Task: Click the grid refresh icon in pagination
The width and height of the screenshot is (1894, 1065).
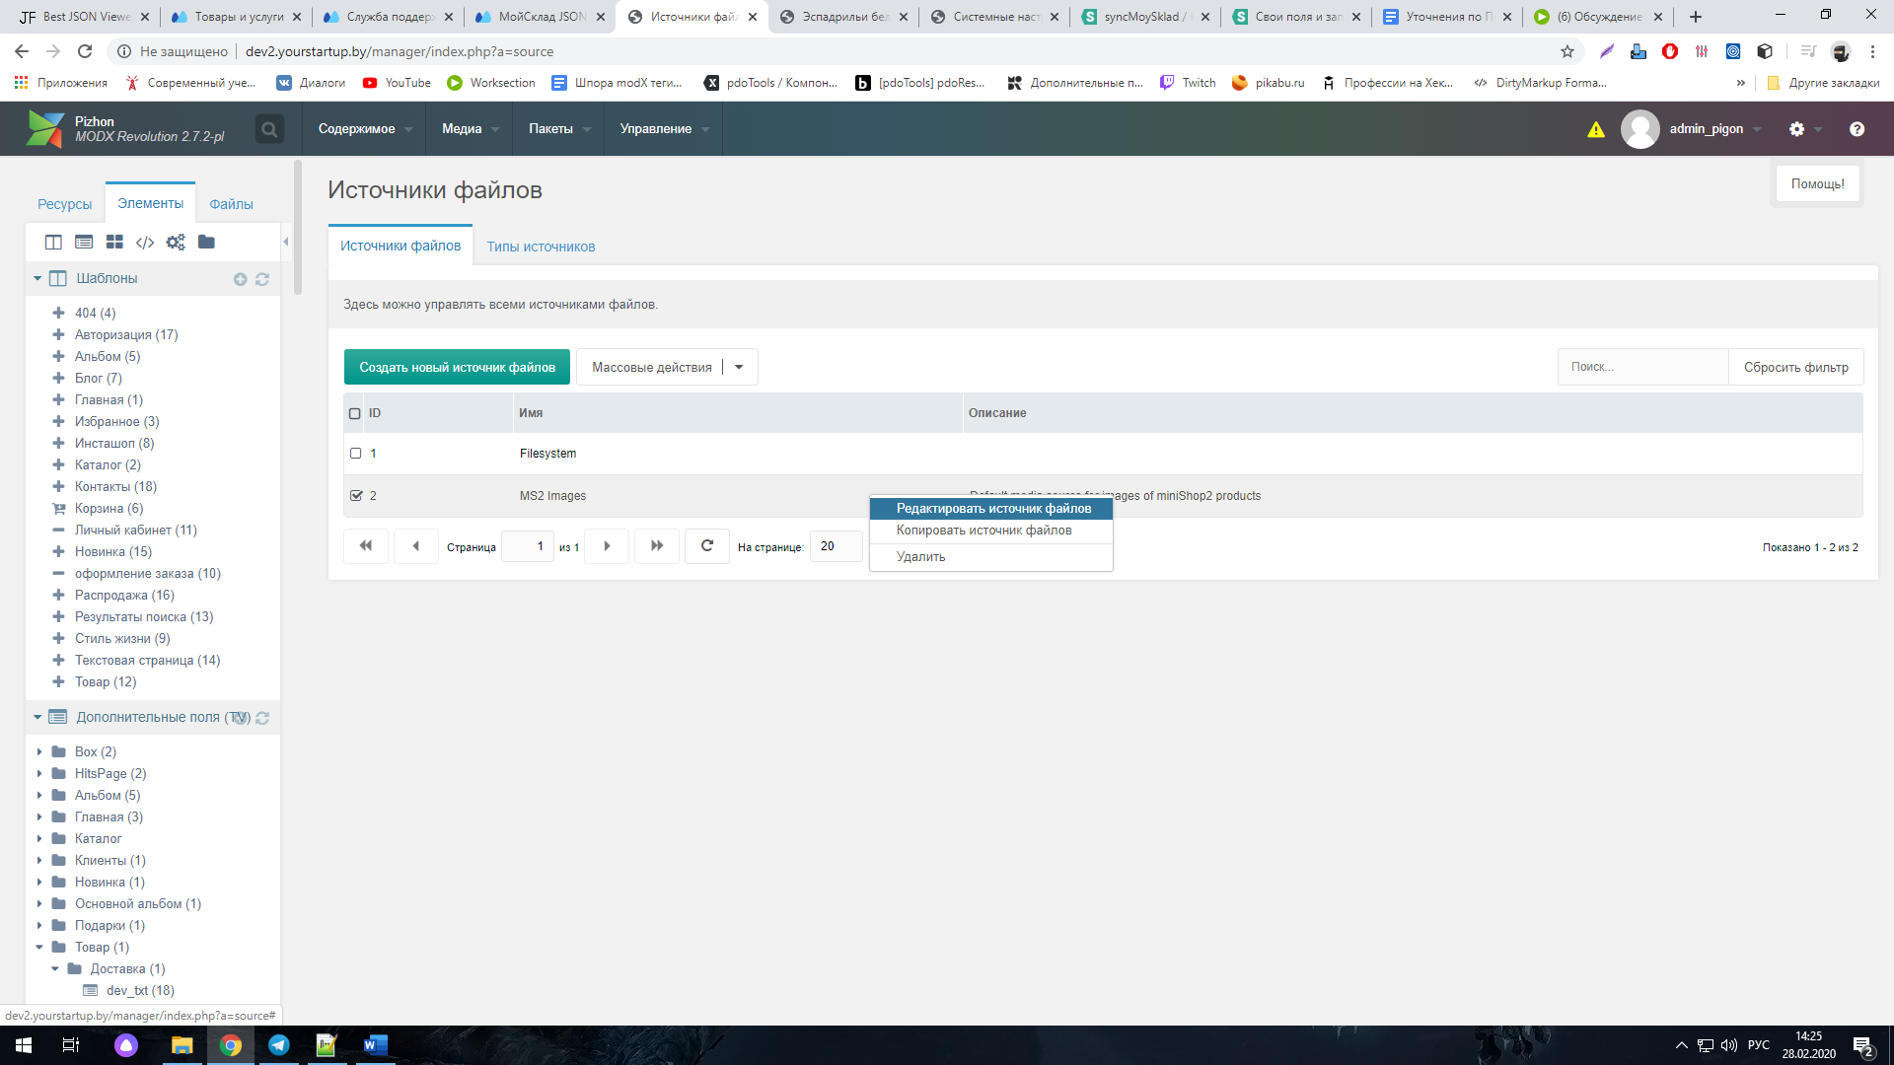Action: [707, 545]
